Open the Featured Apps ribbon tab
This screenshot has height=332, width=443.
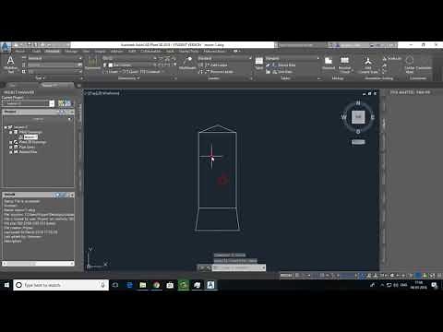point(214,52)
